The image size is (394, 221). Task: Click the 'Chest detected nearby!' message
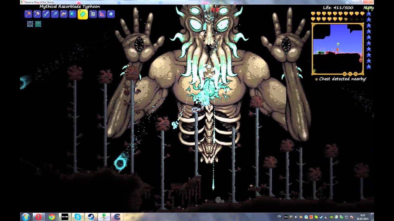(343, 79)
